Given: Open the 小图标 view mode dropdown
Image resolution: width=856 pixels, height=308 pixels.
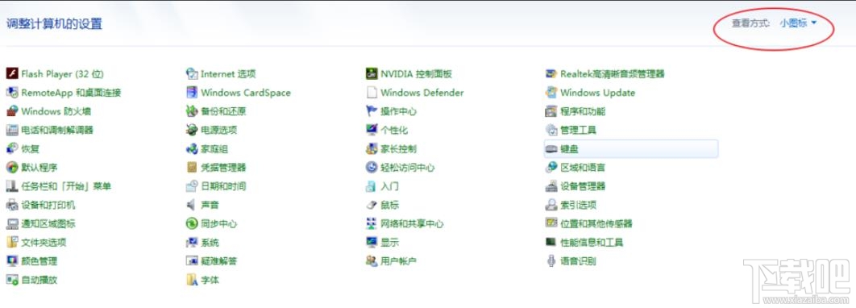Looking at the screenshot, I should [798, 23].
